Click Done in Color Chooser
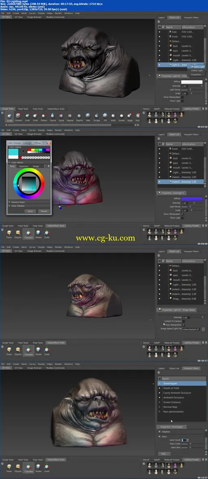The height and width of the screenshot is (479, 208). (30, 211)
